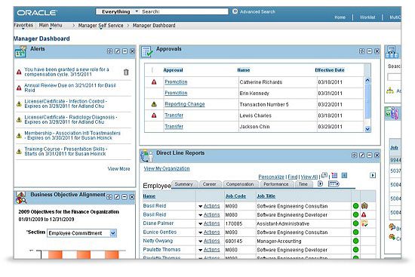Click the Advanced Search arrow icon
The image size is (415, 277).
235,11
